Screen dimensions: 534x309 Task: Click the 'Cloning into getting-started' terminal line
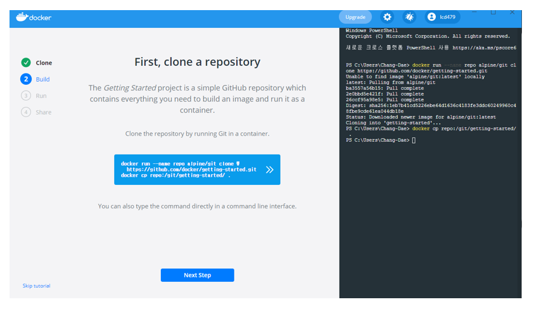(x=393, y=123)
